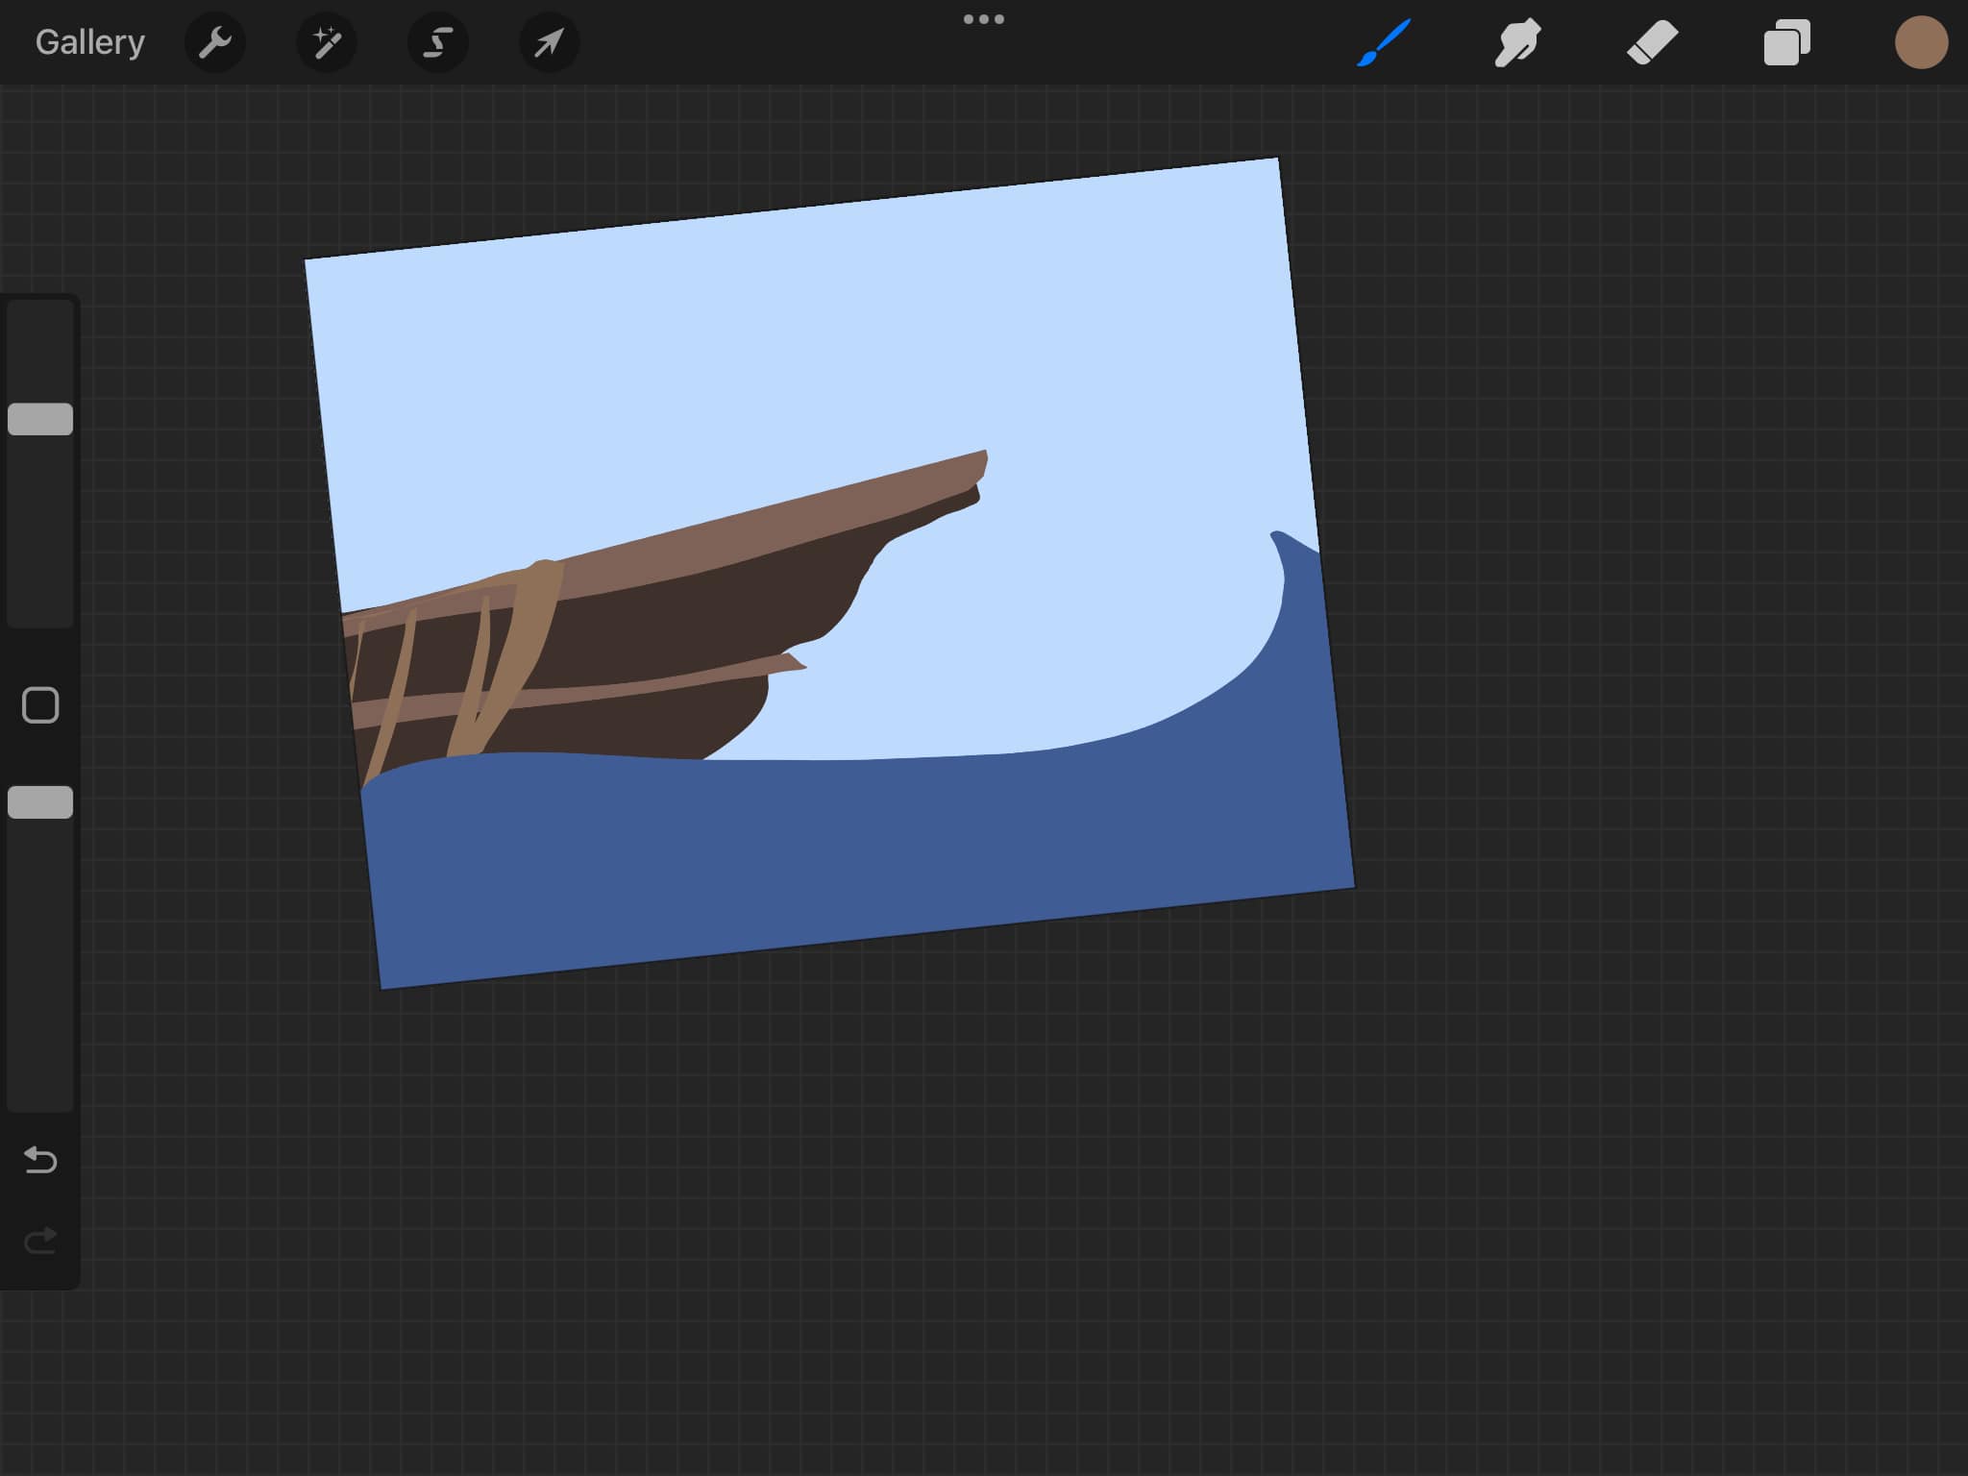Tap the square Modify button on the sidebar
1968x1476 pixels.
[x=40, y=705]
